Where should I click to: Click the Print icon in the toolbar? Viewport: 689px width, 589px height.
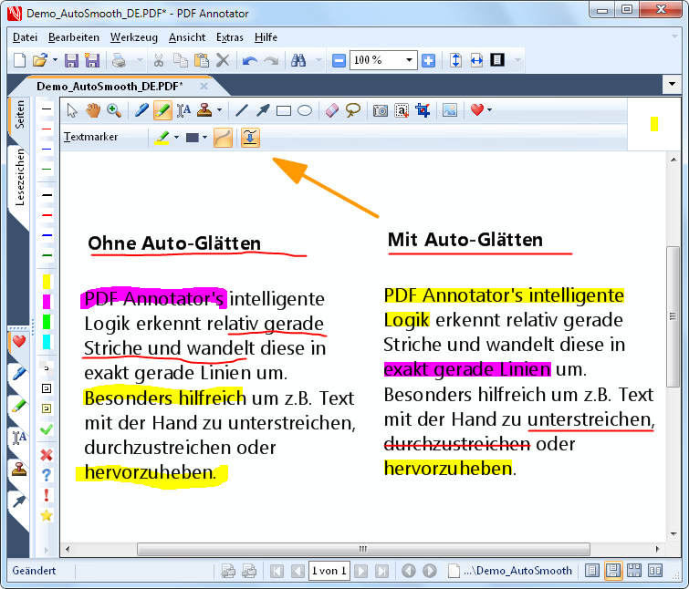[119, 60]
